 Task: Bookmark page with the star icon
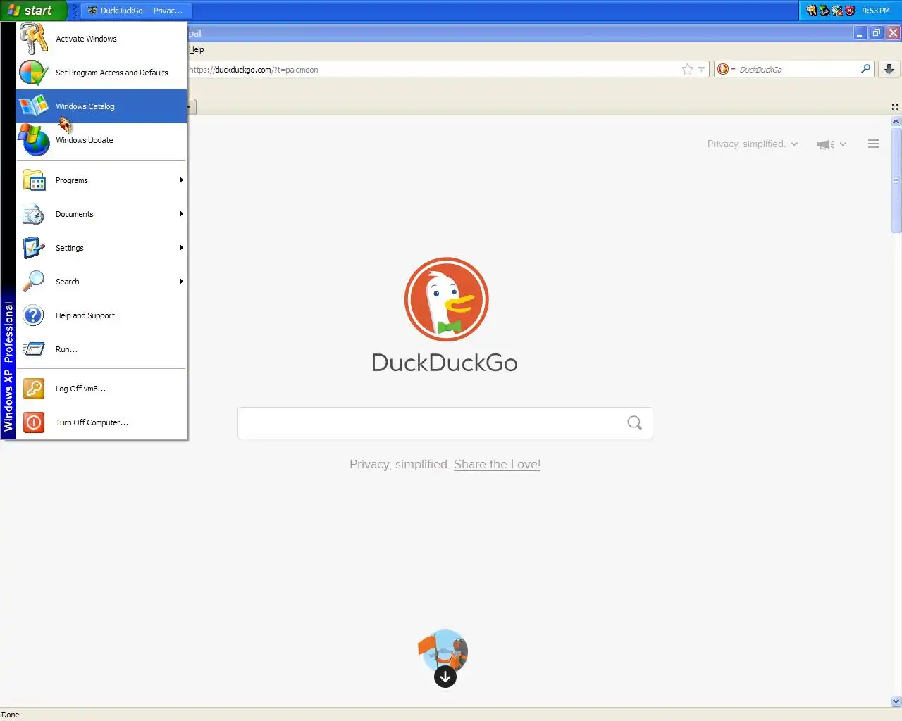point(687,69)
